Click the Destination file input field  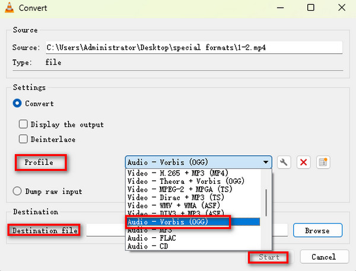click(187, 230)
